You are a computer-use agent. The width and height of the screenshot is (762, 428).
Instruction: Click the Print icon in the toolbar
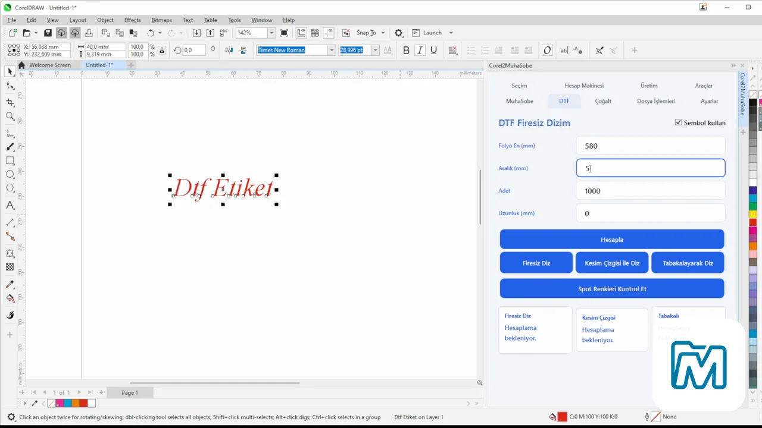[89, 33]
